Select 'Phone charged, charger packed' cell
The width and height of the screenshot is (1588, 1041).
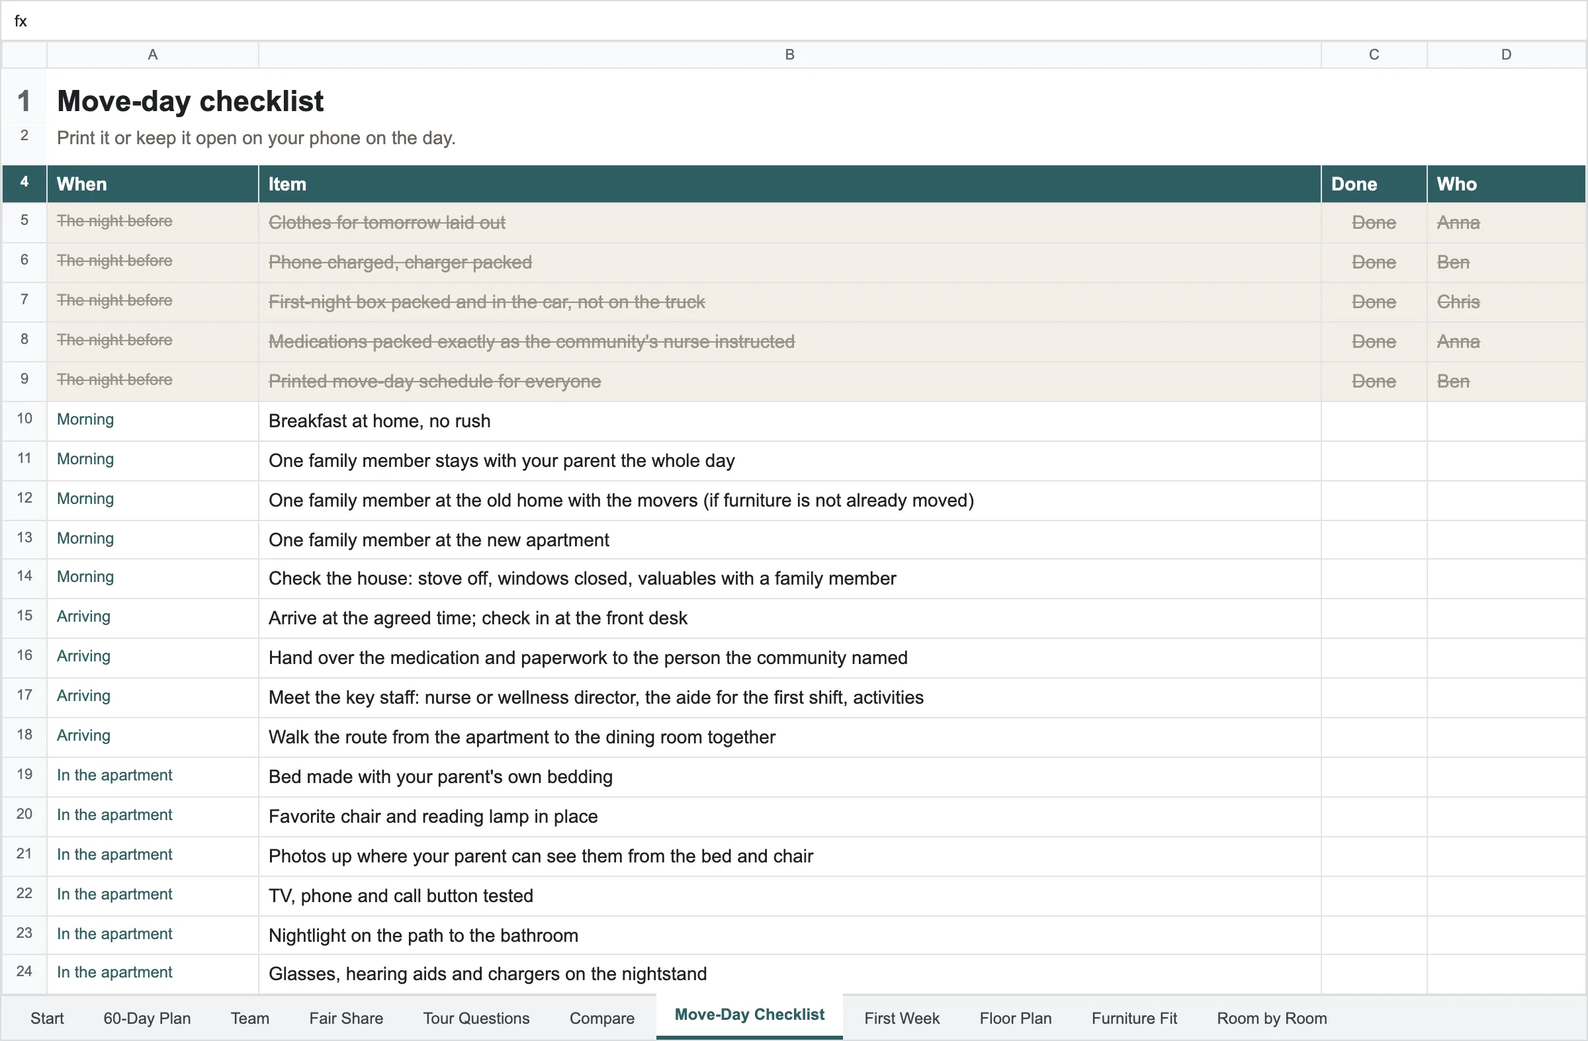[x=789, y=262]
